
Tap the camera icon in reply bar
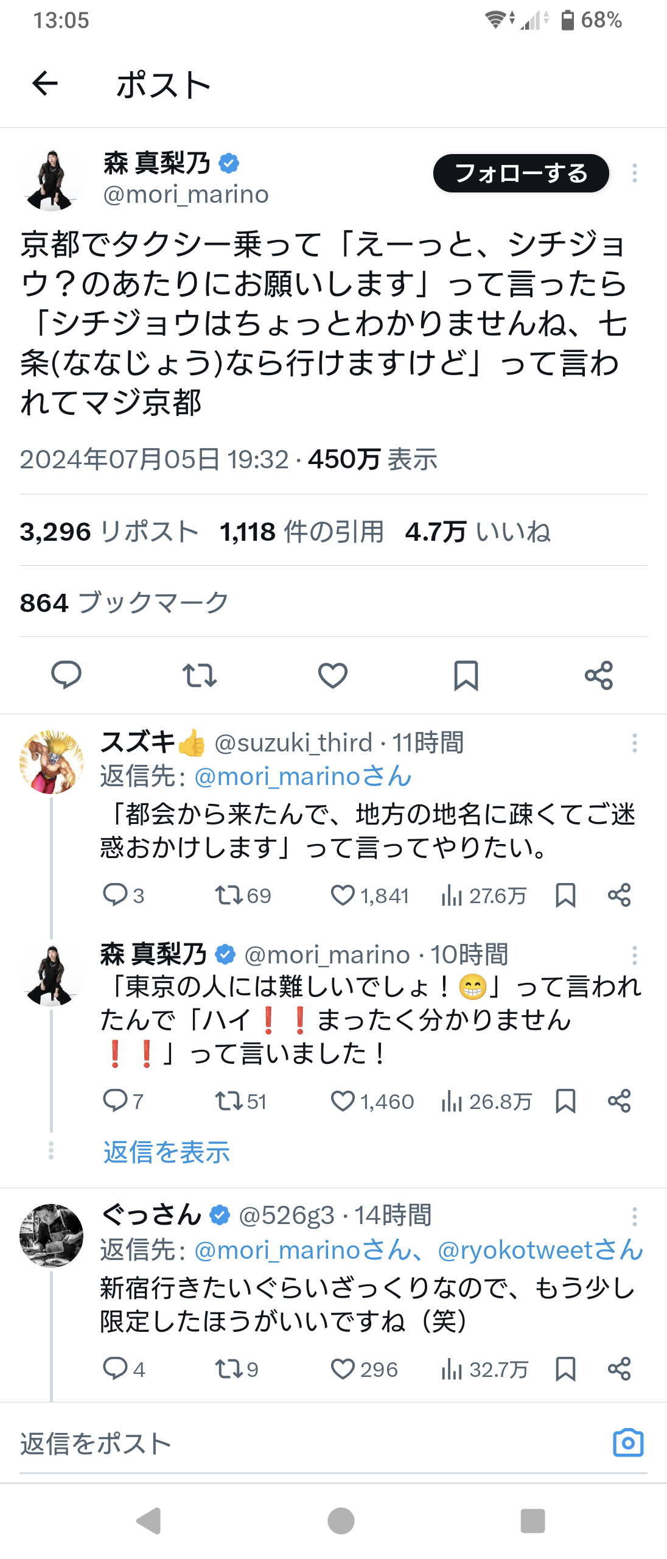(x=627, y=1443)
